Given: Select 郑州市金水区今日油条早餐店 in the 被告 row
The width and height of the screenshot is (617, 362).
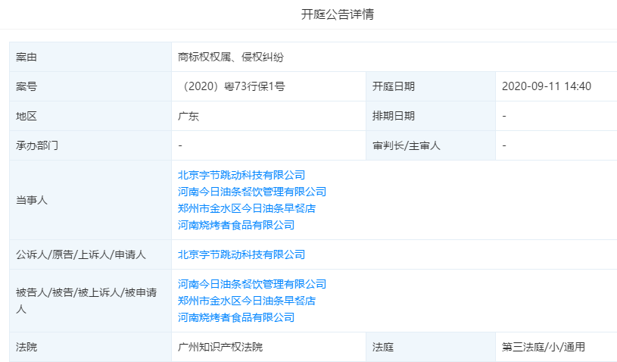Looking at the screenshot, I should (247, 301).
